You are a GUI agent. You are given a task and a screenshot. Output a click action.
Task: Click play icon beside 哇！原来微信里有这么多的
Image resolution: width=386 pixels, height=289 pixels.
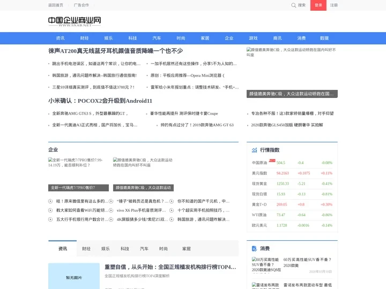[50, 201]
